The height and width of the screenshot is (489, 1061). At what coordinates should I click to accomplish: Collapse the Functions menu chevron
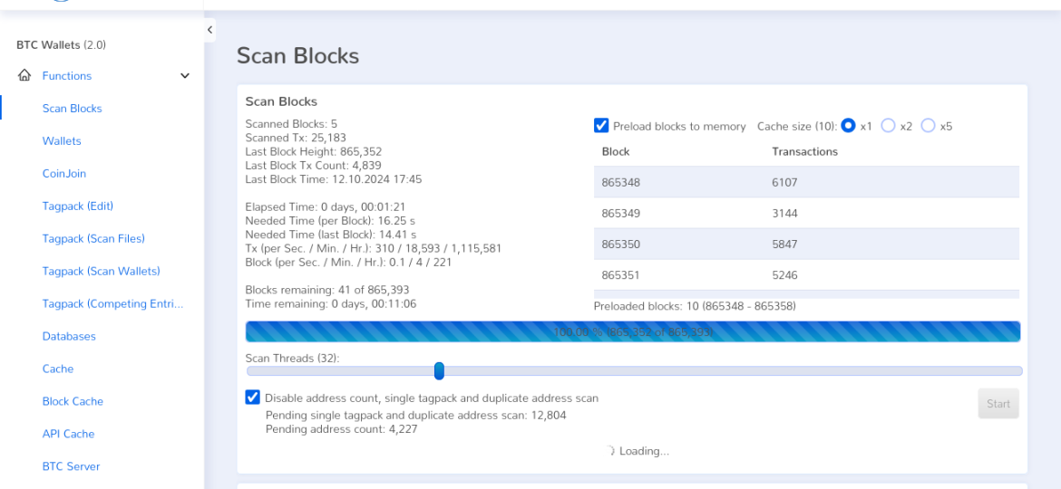[185, 76]
